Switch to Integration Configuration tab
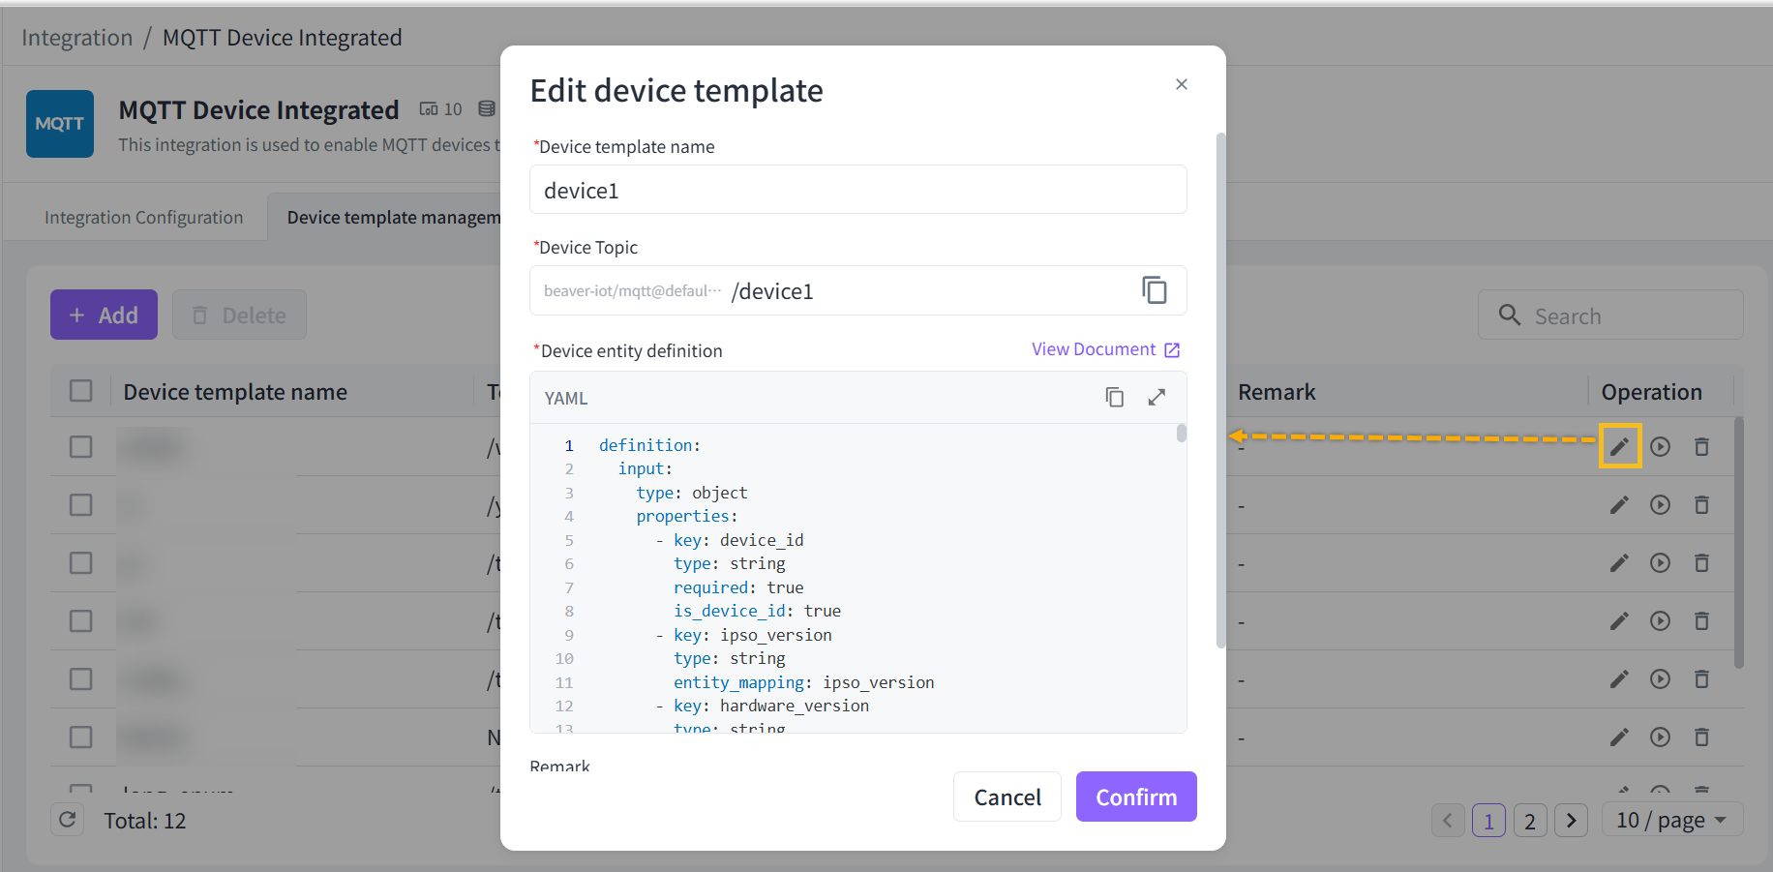Viewport: 1773px width, 872px height. pyautogui.click(x=143, y=218)
